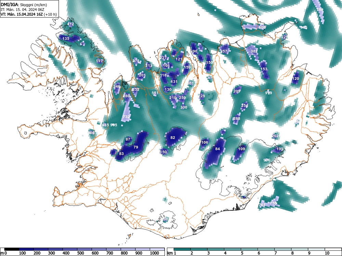The width and height of the screenshot is (342, 256).
Task: Click the map value 919
Action: tap(268, 93)
